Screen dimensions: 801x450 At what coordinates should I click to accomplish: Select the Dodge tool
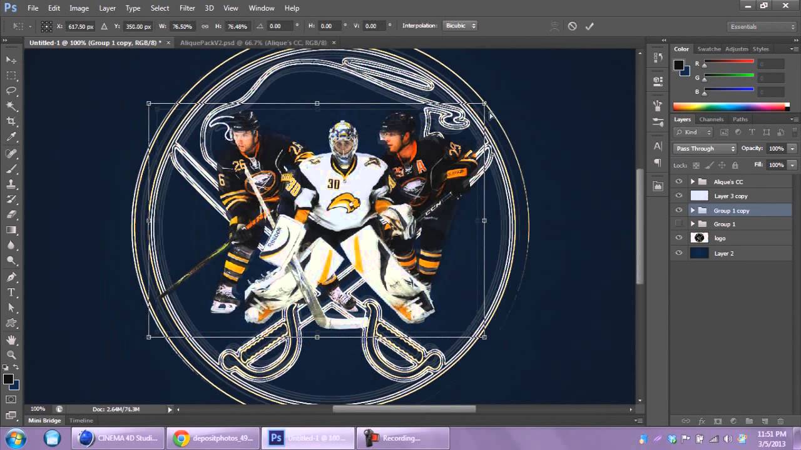pyautogui.click(x=11, y=261)
